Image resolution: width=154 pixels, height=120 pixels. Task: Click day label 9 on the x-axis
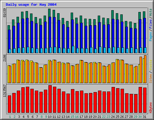(x=46, y=117)
